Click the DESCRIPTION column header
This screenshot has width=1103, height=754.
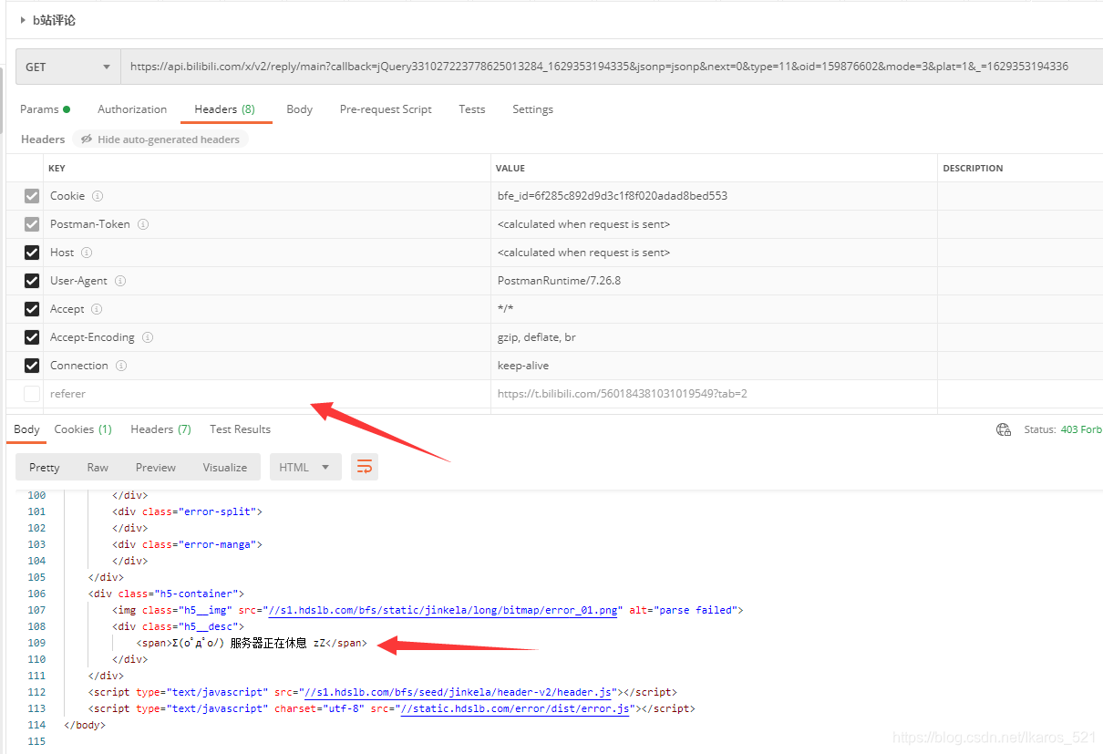(973, 169)
